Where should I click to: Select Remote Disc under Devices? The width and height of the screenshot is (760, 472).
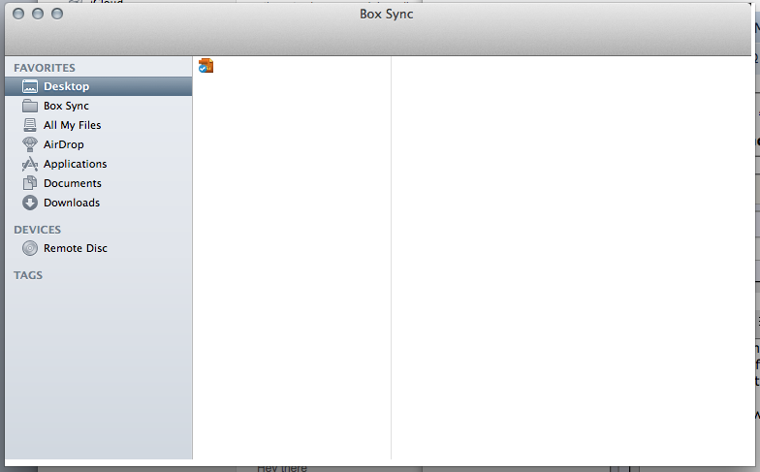click(99, 248)
